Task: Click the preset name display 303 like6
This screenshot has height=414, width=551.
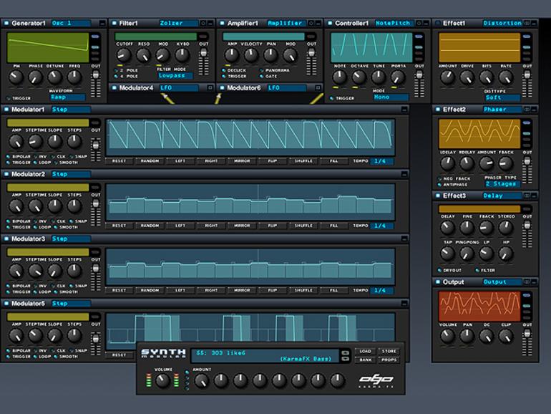Action: pos(265,355)
